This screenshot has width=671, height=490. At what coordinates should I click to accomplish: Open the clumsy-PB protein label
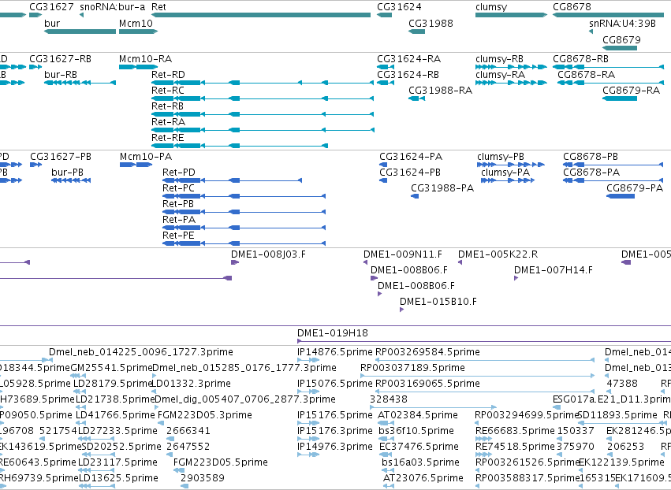click(501, 157)
